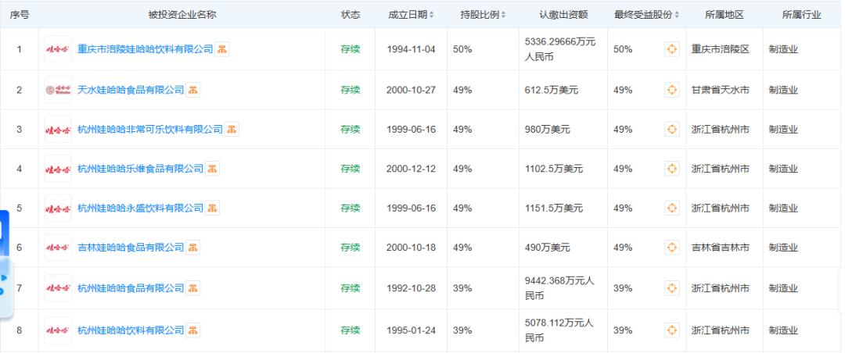The width and height of the screenshot is (845, 353).
Task: Select date cell 2000-12-12
Action: 412,169
